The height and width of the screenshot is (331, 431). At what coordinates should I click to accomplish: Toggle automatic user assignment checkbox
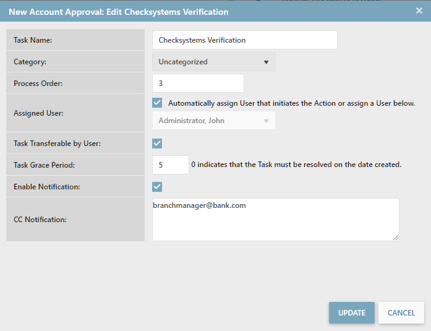(157, 103)
